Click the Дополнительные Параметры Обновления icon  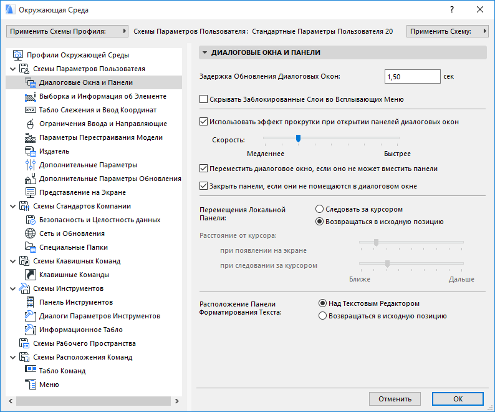pyautogui.click(x=31, y=179)
